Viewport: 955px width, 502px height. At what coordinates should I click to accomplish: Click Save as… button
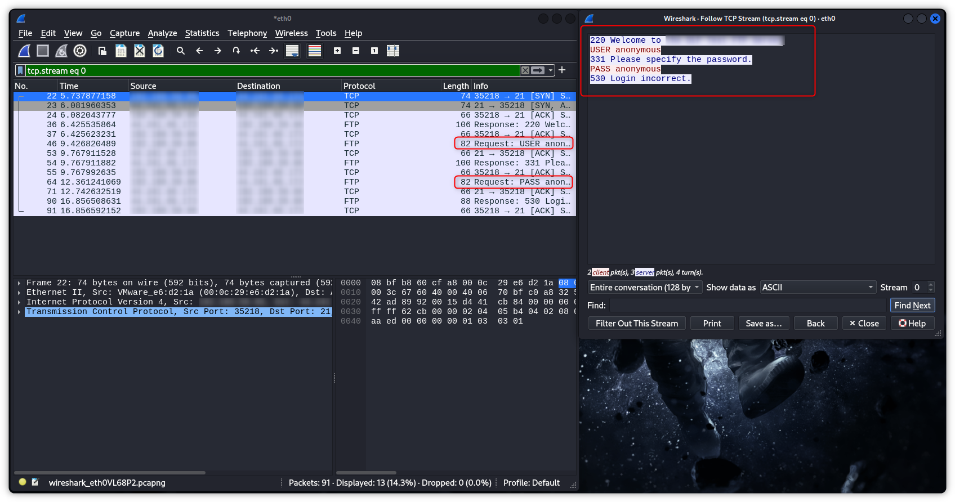coord(764,324)
